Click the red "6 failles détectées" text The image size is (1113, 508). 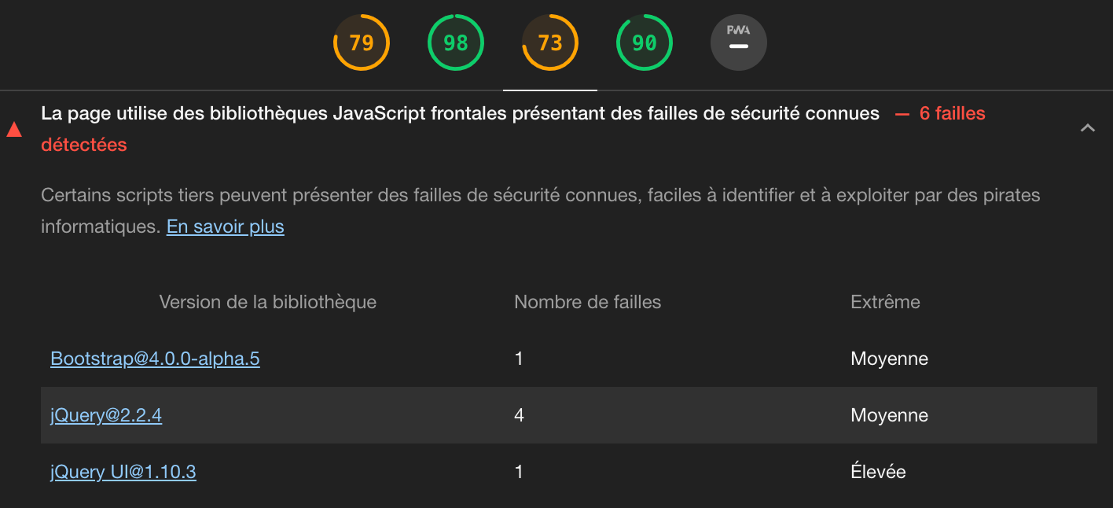point(952,114)
